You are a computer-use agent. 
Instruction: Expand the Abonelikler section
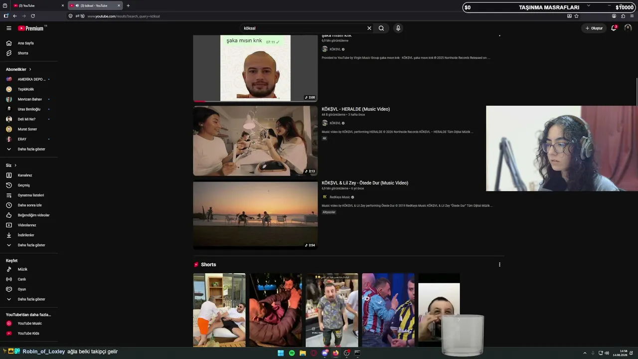click(19, 69)
